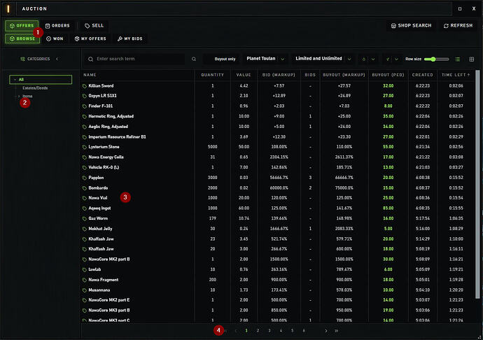Click the Categories header icon
Viewport: 483px width, 340px height.
(22, 59)
